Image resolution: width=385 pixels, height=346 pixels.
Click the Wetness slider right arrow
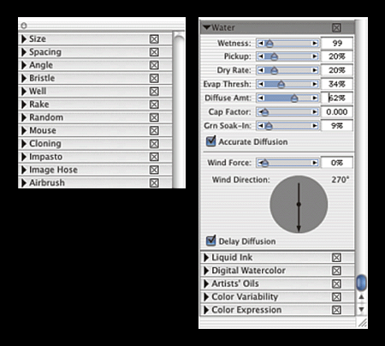pyautogui.click(x=315, y=43)
